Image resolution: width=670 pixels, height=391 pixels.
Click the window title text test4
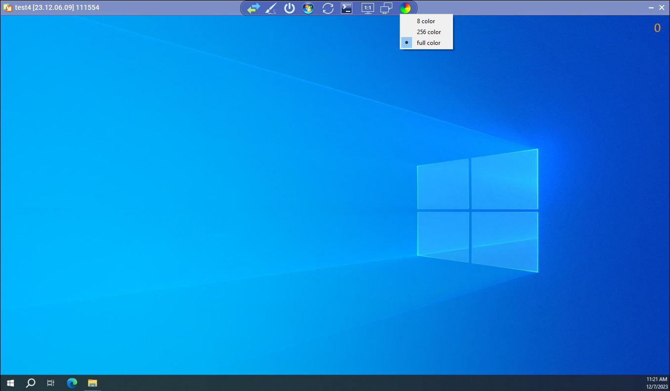pyautogui.click(x=57, y=7)
